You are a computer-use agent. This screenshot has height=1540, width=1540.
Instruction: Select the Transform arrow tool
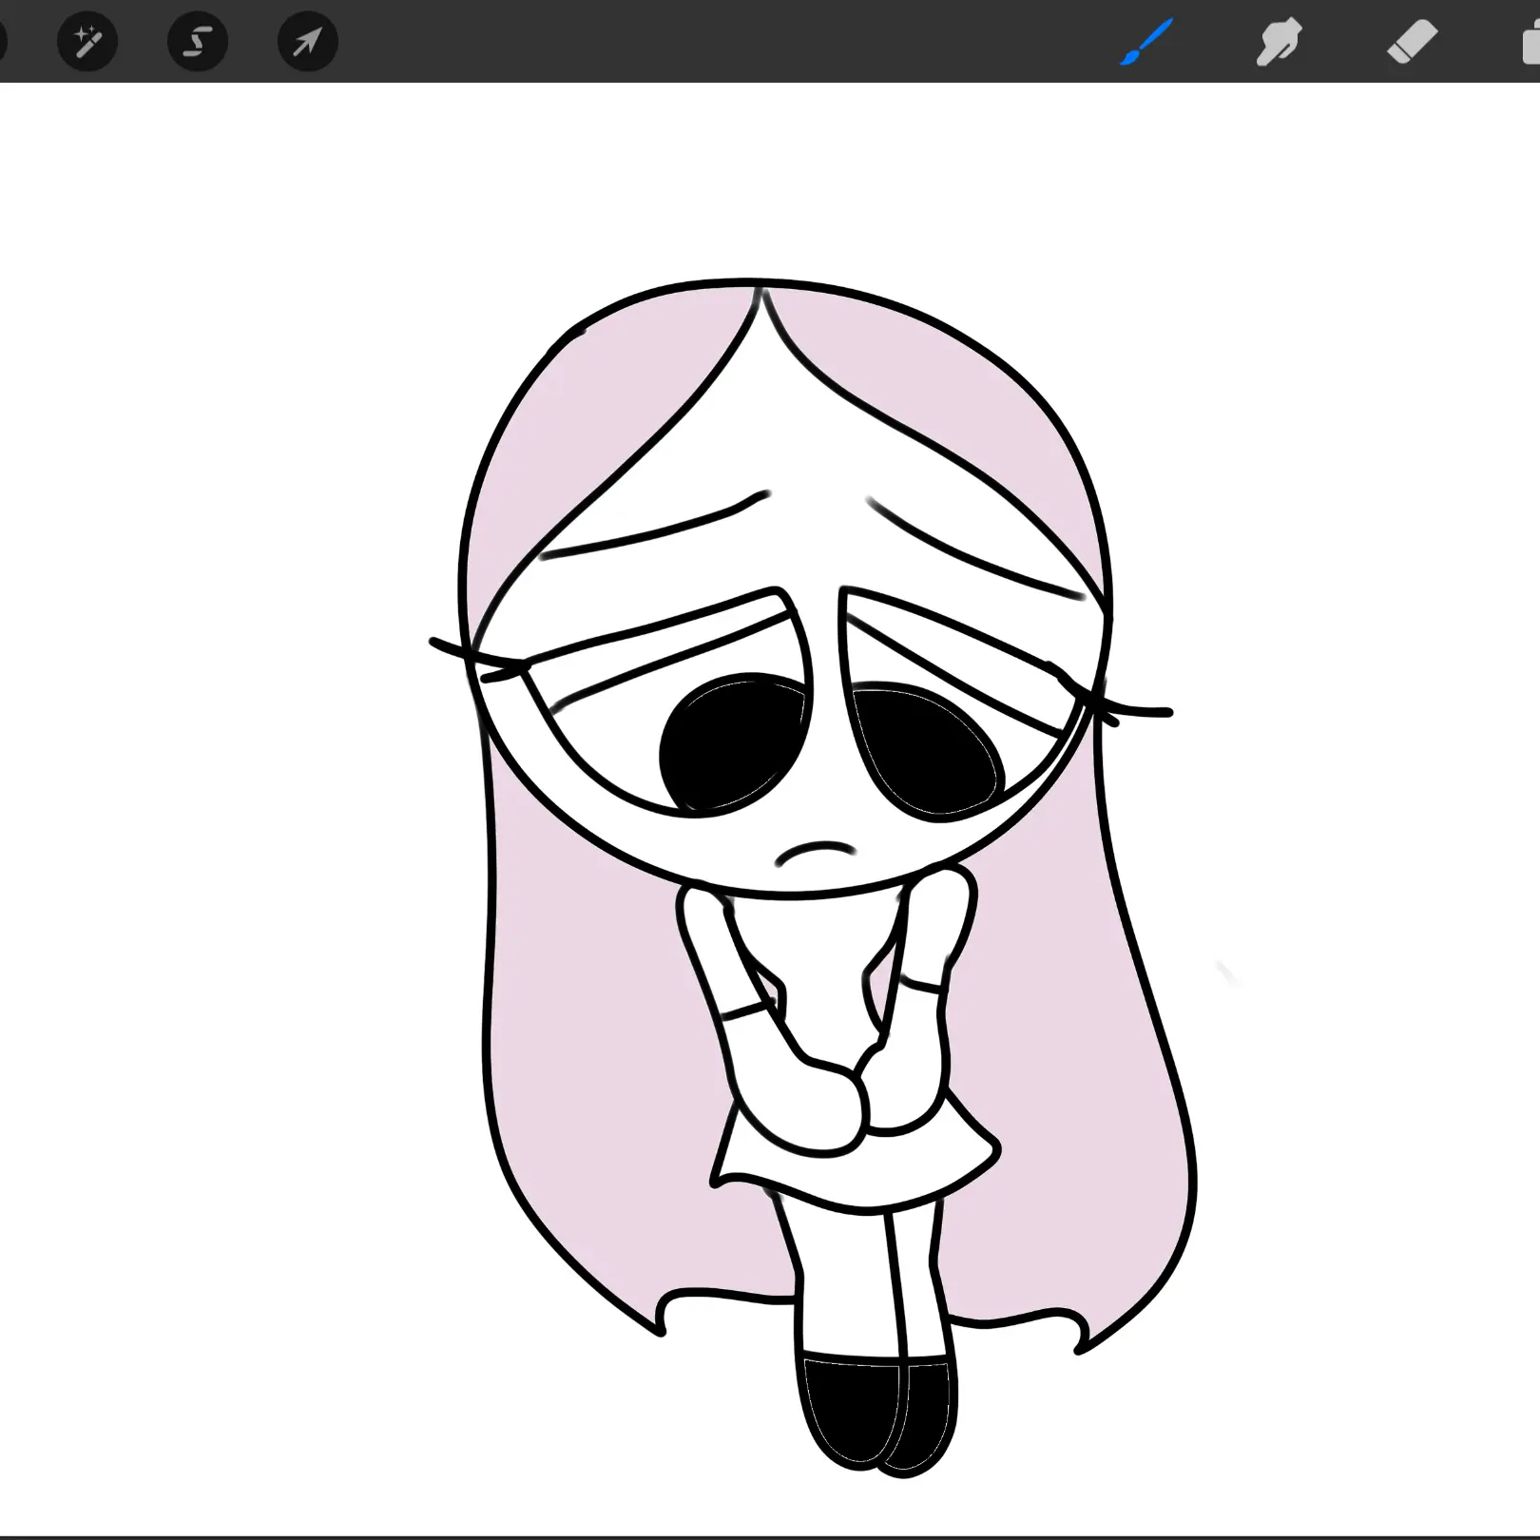coord(307,42)
